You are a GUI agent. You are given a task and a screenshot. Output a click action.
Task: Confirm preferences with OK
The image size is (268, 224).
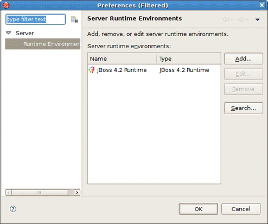click(x=199, y=209)
